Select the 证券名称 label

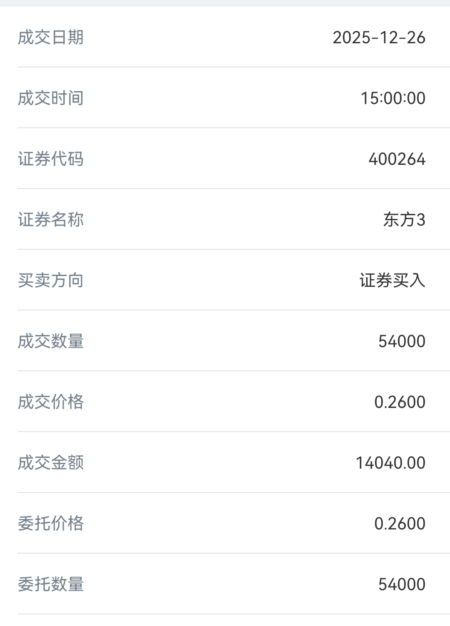pos(50,220)
